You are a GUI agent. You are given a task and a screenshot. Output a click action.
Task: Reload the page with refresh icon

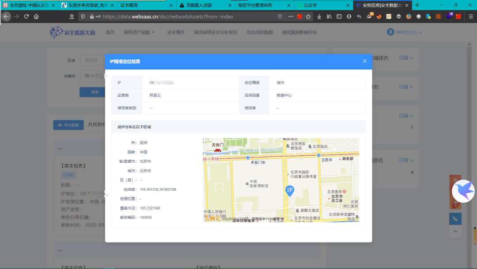(26, 16)
